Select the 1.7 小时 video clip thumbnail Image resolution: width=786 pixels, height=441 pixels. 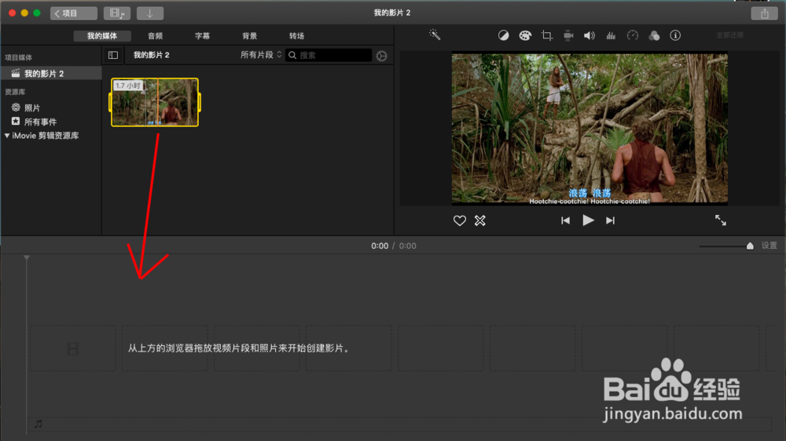(x=155, y=102)
